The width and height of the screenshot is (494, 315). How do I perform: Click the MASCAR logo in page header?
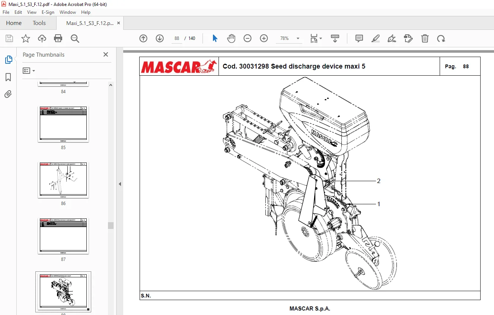179,66
